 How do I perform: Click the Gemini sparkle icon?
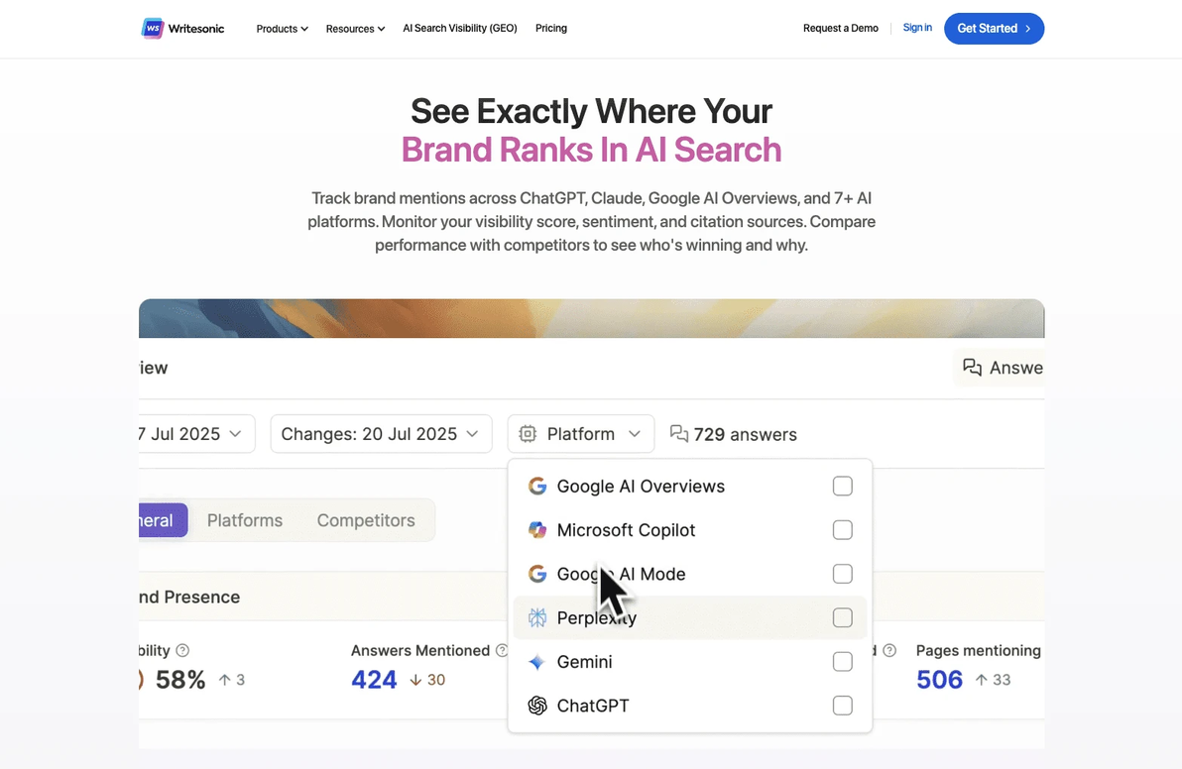536,662
